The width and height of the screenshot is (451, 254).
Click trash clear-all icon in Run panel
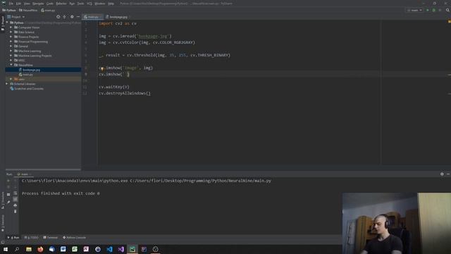(x=16, y=211)
